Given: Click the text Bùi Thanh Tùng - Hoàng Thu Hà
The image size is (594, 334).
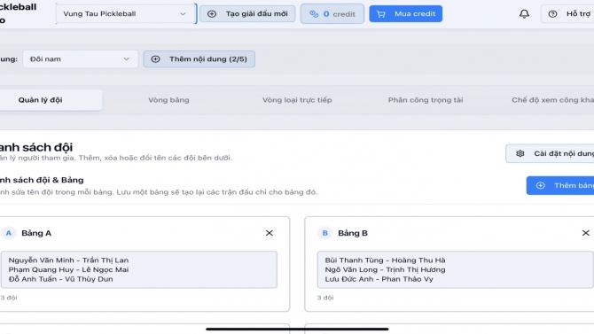Looking at the screenshot, I should (x=385, y=260).
